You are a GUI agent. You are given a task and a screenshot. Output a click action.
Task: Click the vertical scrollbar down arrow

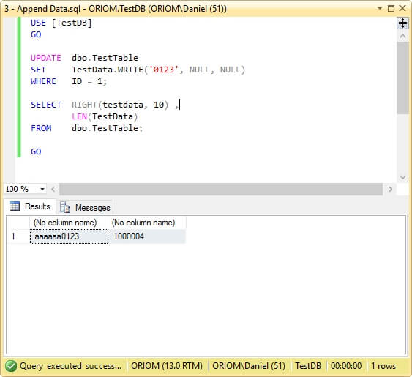(x=402, y=177)
